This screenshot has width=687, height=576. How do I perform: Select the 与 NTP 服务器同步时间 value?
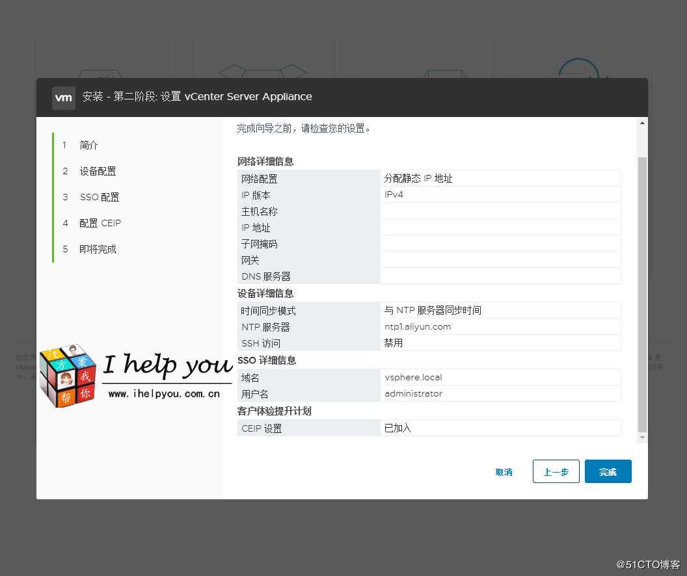tap(433, 310)
